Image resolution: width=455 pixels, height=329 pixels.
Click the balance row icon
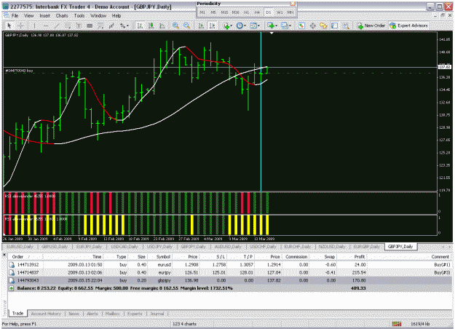tap(12, 288)
